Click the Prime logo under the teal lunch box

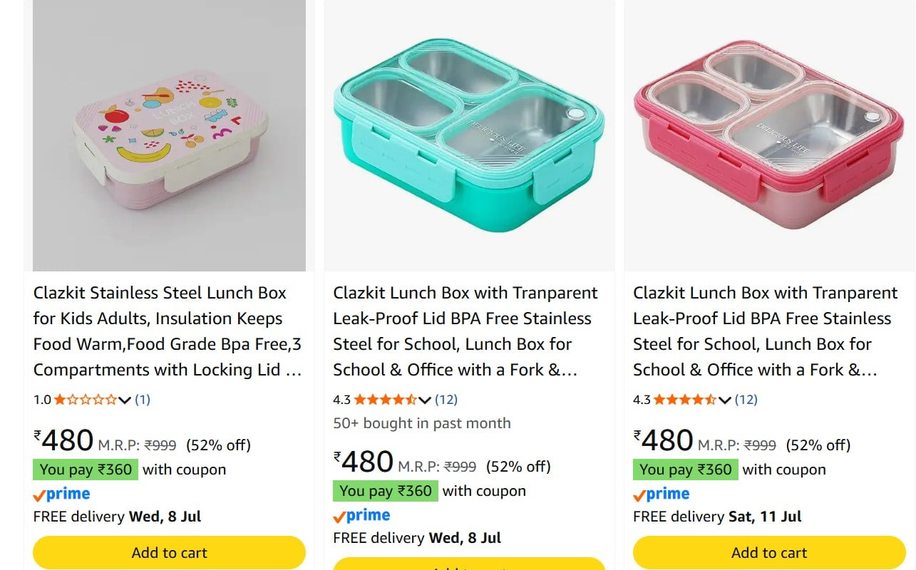pos(362,515)
